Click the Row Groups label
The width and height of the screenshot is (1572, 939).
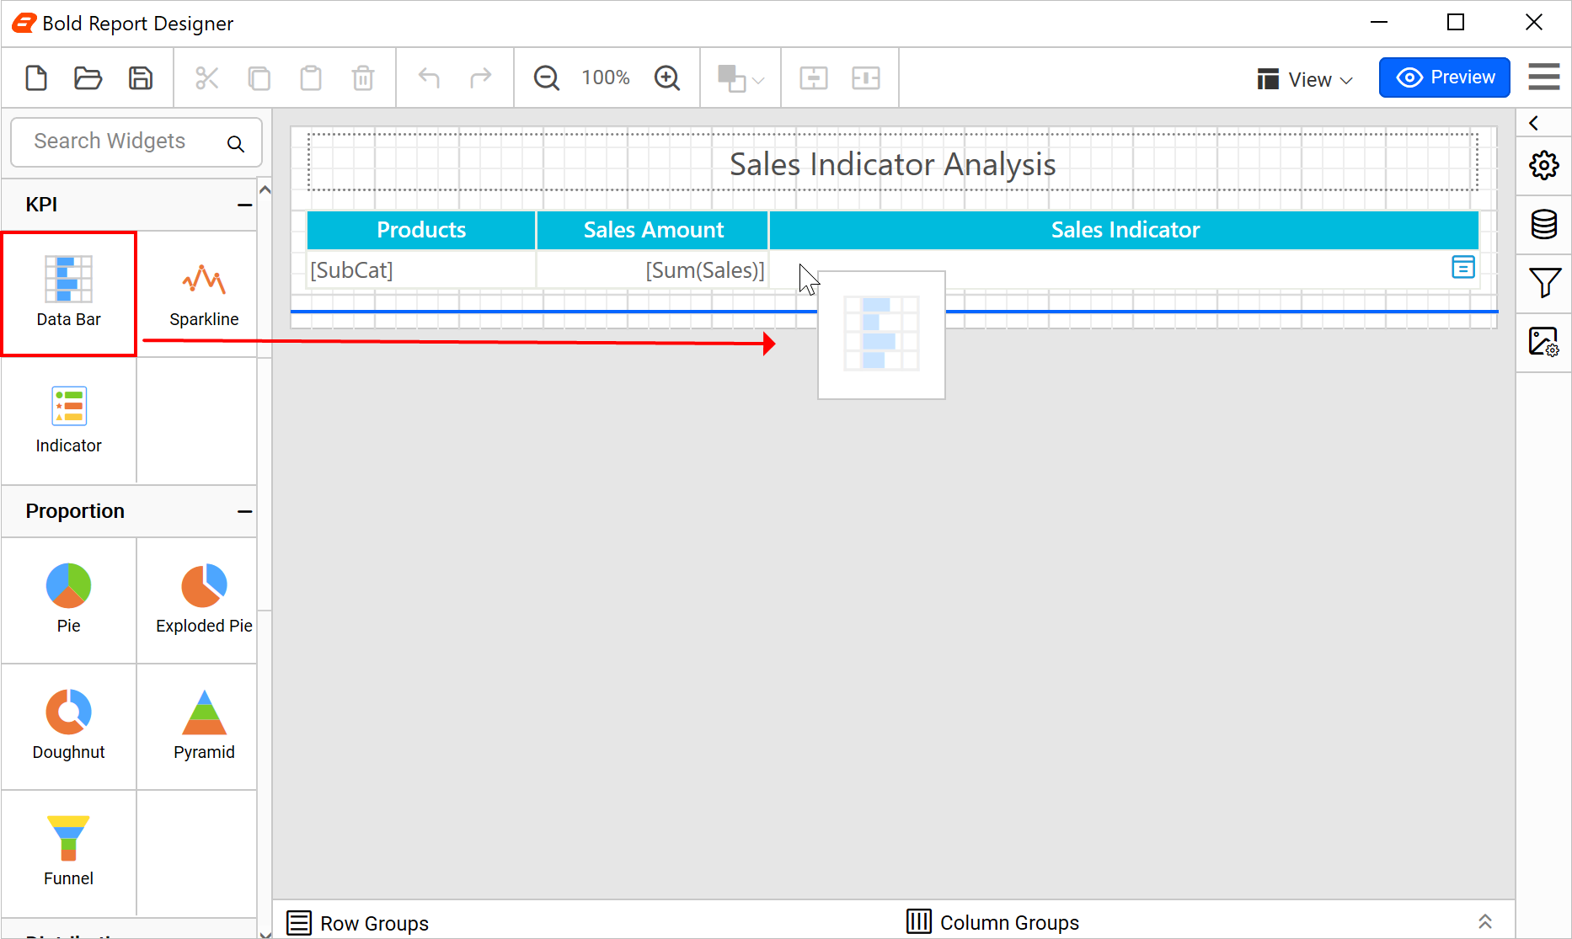[x=374, y=923]
